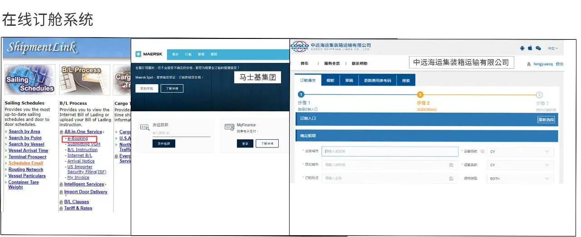Click the B/L Process banner image
The width and height of the screenshot is (581, 237).
click(x=85, y=80)
